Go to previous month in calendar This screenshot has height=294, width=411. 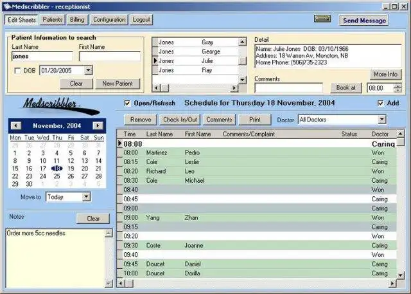[16, 125]
